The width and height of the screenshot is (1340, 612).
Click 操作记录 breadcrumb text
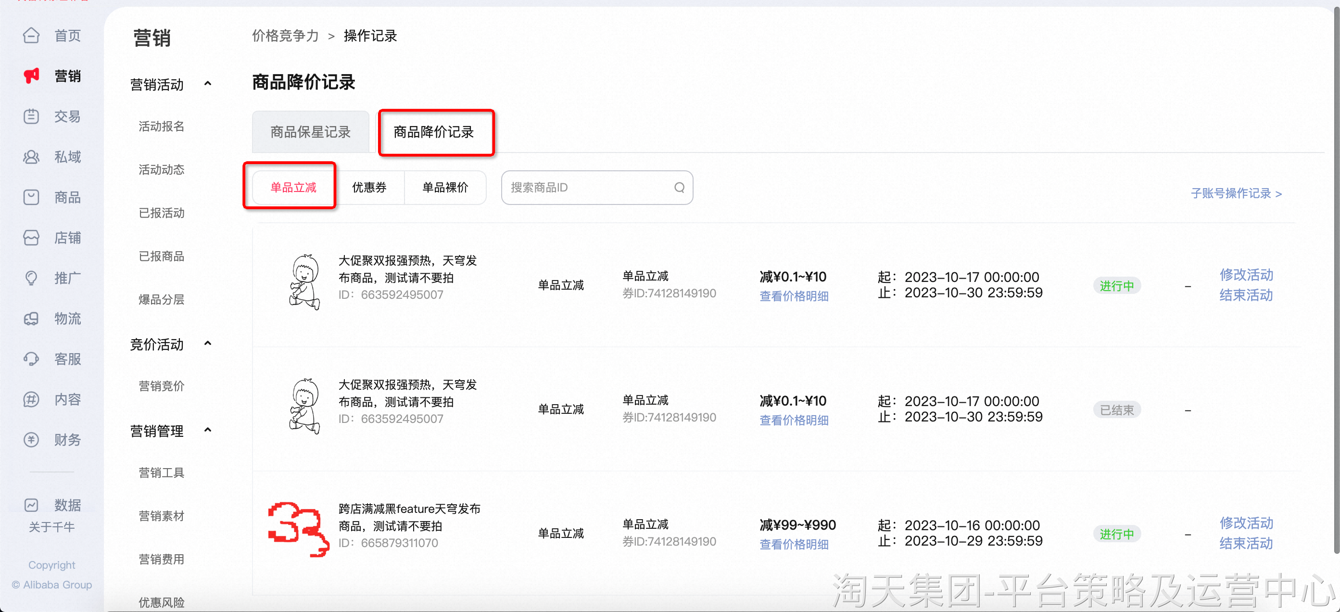[x=370, y=36]
